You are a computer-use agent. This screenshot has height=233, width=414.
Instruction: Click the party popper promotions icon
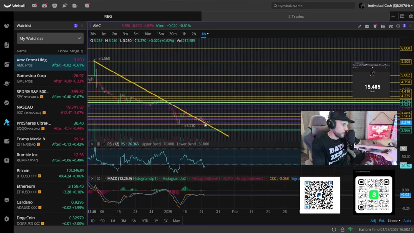[x=65, y=6]
